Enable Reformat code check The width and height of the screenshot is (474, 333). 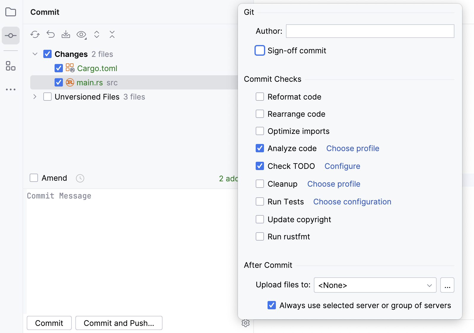[260, 97]
